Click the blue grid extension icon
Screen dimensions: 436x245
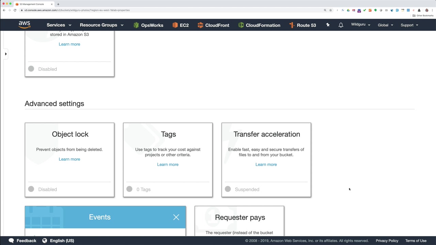click(408, 10)
